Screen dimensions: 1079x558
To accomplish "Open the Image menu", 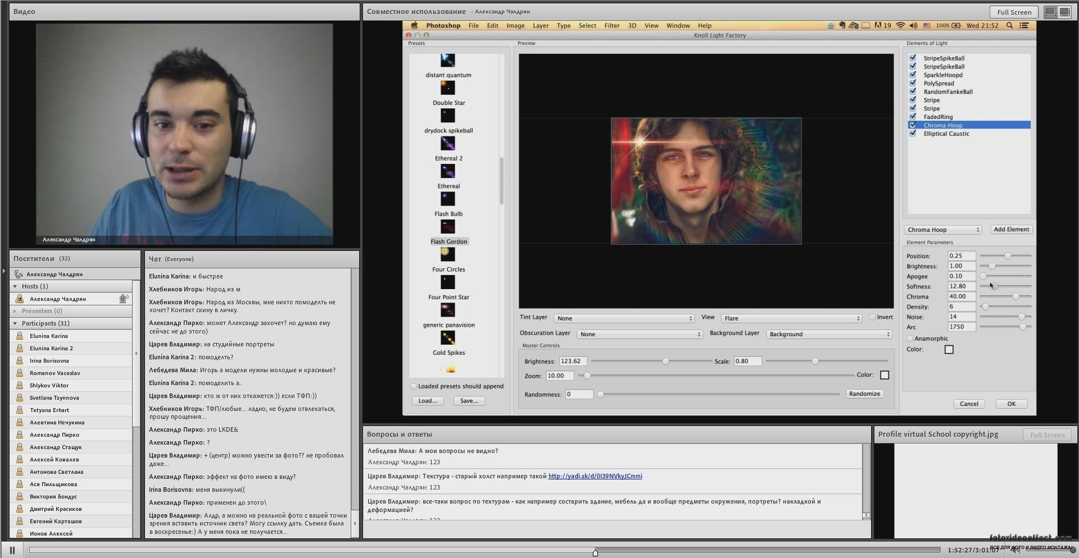I will click(x=515, y=25).
